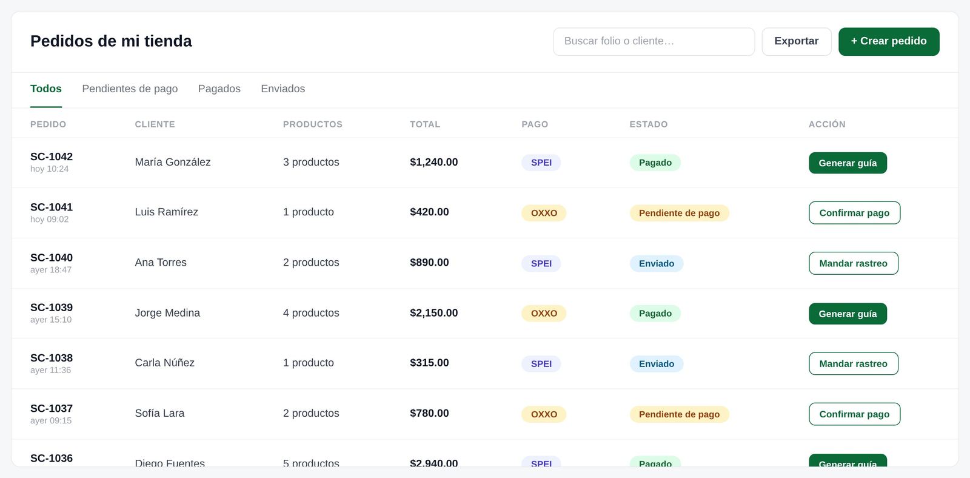Click '4 productos' in Jorge Medina row
The image size is (970, 478).
point(311,312)
